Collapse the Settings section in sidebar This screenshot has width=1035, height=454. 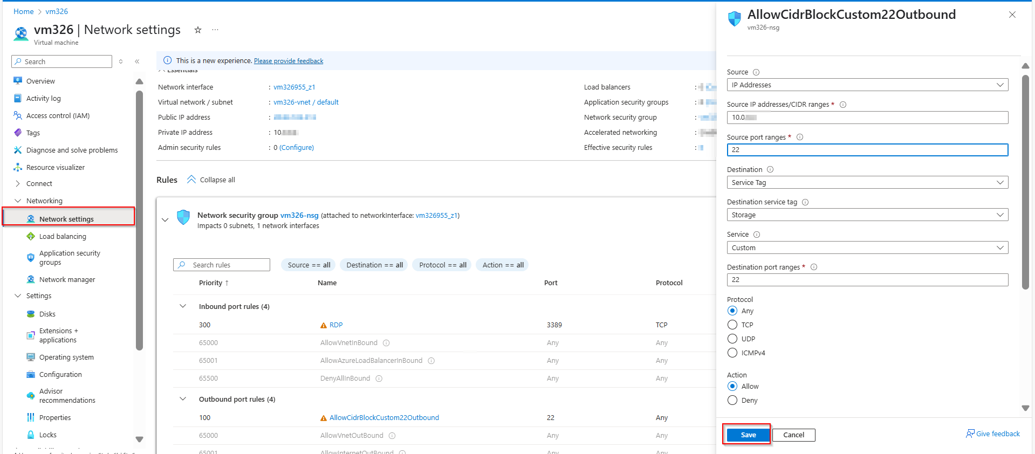(x=18, y=295)
